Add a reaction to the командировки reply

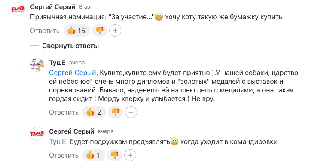[130, 155]
